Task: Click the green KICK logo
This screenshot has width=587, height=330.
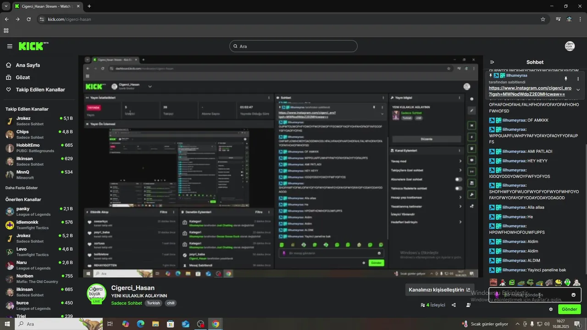Action: pos(33,46)
